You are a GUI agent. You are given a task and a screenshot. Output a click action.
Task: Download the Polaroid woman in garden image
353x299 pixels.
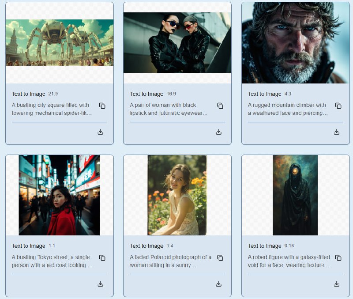pos(218,284)
